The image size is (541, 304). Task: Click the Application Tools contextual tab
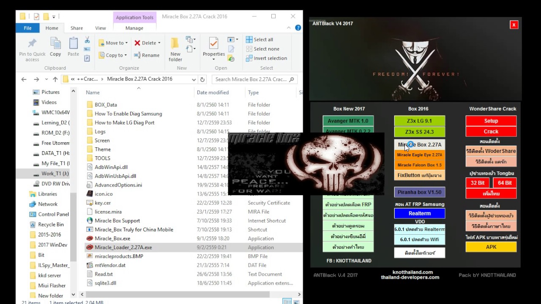click(x=134, y=17)
